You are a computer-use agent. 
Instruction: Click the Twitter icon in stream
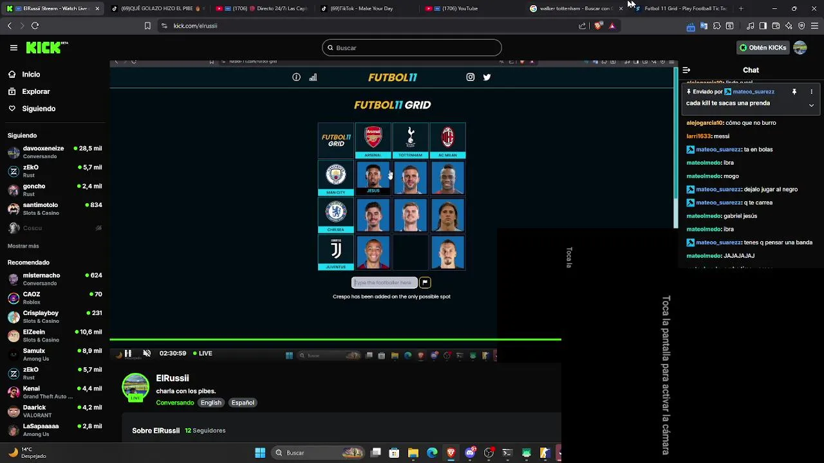487,77
